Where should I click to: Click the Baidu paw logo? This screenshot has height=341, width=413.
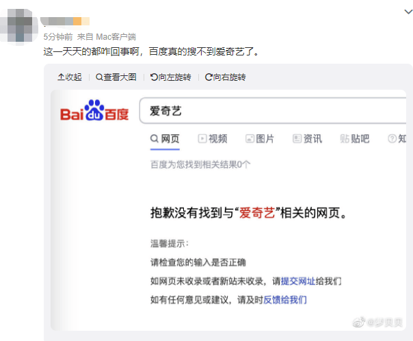(x=94, y=110)
